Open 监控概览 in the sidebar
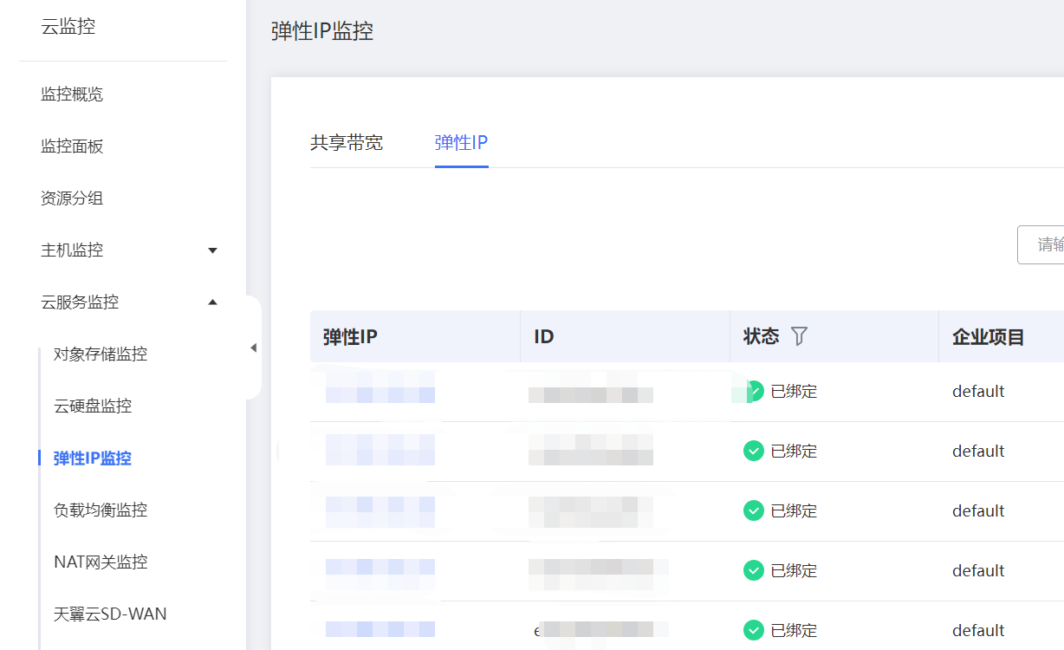This screenshot has width=1064, height=650. pyautogui.click(x=72, y=94)
